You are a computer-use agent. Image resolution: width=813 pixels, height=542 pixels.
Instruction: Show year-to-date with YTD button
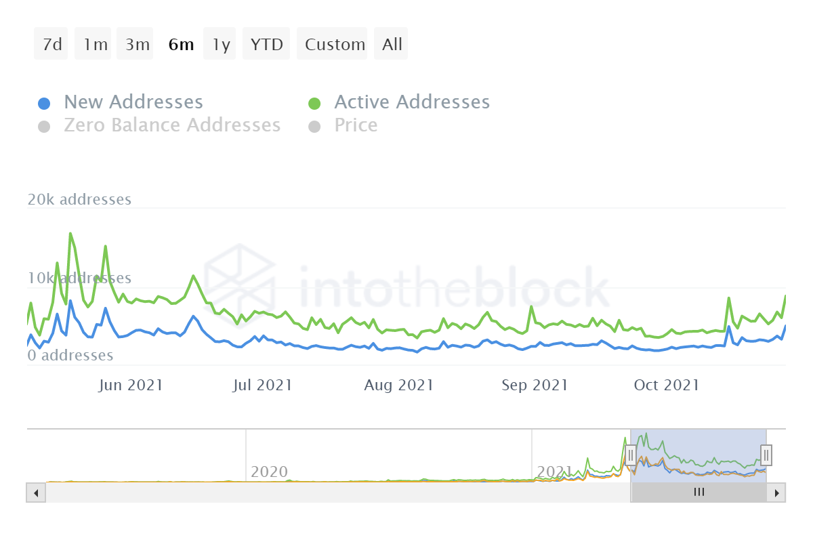(x=266, y=44)
